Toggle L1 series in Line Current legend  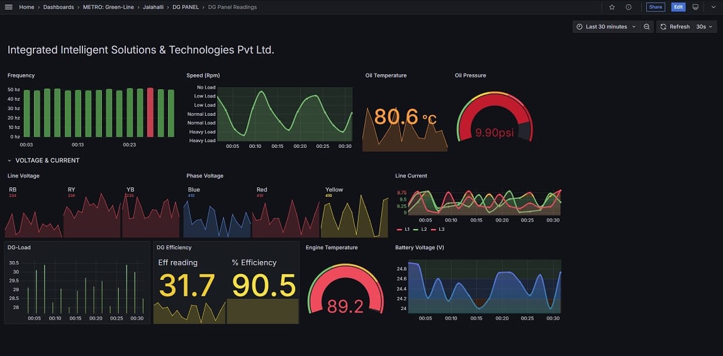pos(404,230)
